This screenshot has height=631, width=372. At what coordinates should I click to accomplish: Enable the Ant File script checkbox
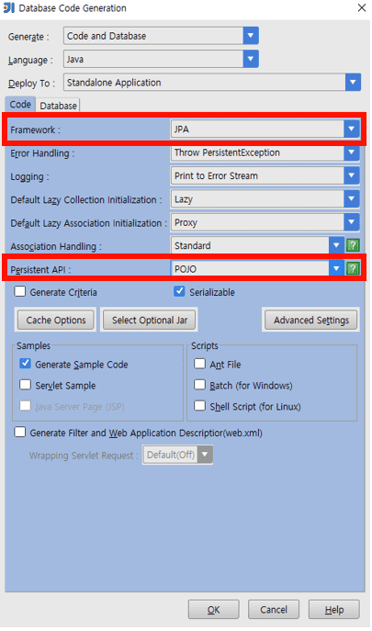(199, 364)
